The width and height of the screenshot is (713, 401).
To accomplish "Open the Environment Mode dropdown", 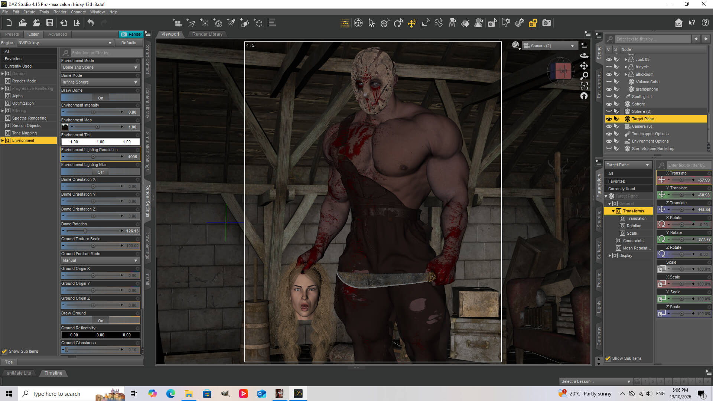I will (x=100, y=67).
